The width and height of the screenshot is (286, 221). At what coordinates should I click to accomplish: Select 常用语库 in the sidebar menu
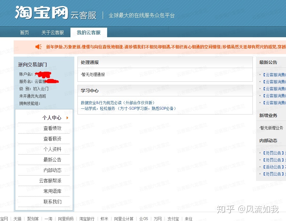[x=52, y=191]
